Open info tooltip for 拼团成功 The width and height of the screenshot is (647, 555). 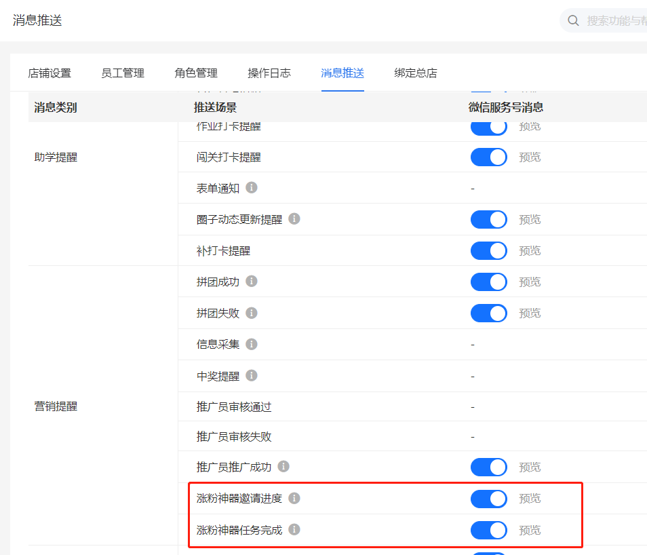coord(252,282)
